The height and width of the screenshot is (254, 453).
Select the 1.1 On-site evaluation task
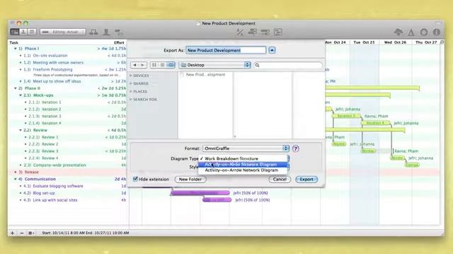(x=50, y=56)
